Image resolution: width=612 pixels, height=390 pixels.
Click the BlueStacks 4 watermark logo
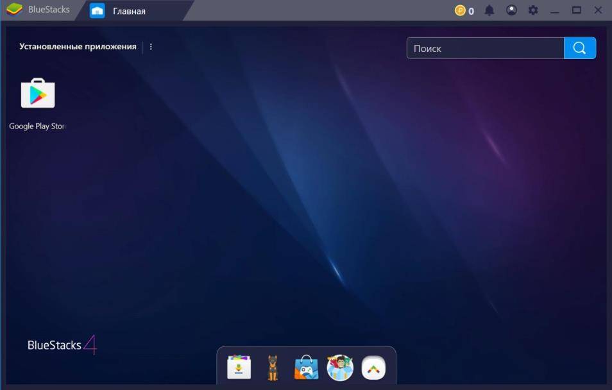pos(62,345)
